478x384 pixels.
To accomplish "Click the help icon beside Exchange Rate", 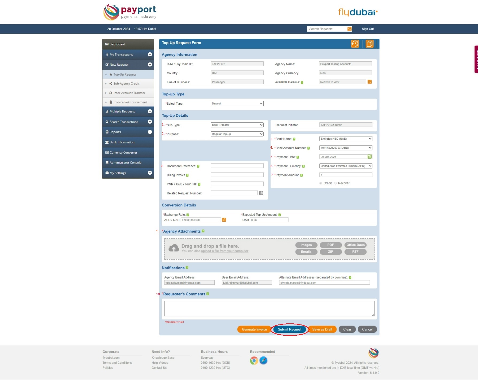I will pos(188,215).
